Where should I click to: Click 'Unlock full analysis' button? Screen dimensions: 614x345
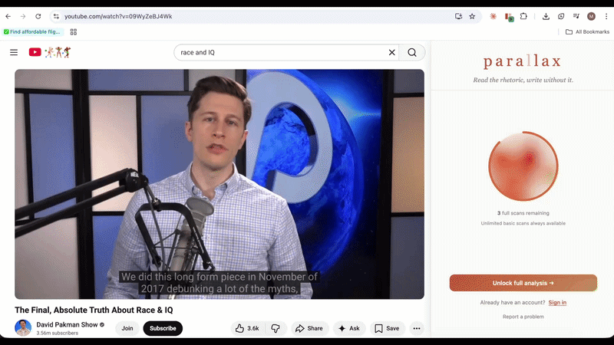[523, 283]
